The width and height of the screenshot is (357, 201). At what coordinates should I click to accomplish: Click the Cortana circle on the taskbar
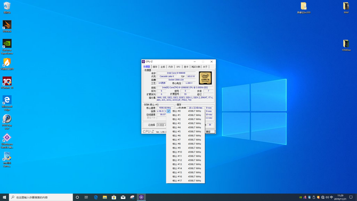coord(77,197)
